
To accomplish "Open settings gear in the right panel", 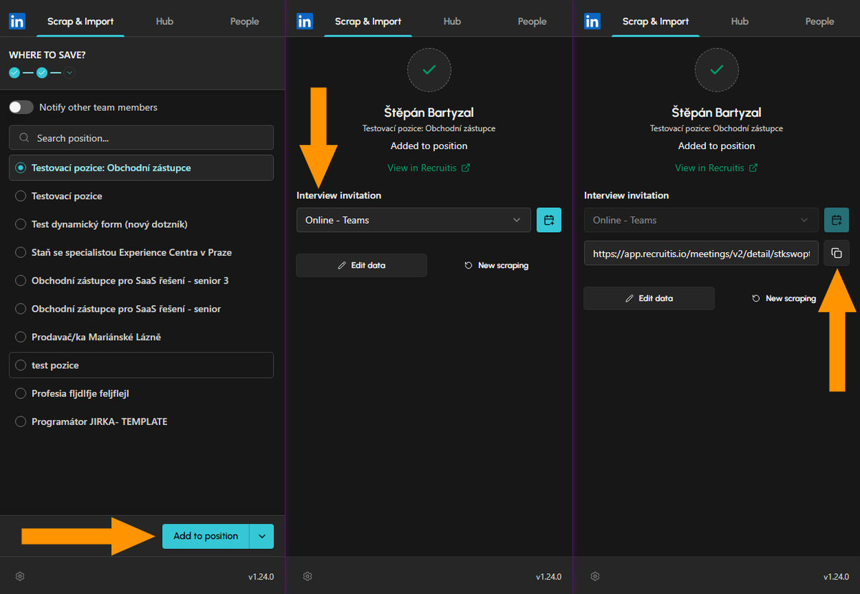I will point(595,576).
